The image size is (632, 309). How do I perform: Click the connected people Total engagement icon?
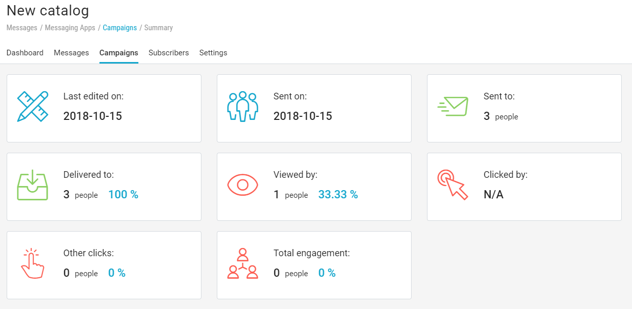pyautogui.click(x=242, y=263)
